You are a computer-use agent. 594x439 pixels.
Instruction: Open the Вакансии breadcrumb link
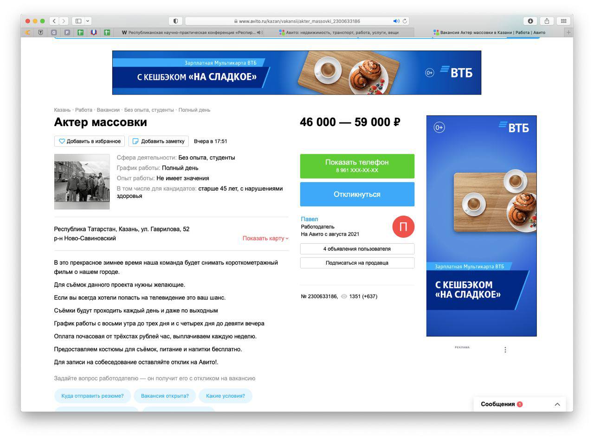tap(108, 110)
